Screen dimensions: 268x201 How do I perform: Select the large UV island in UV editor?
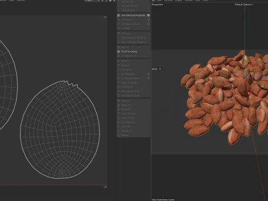(x=60, y=130)
